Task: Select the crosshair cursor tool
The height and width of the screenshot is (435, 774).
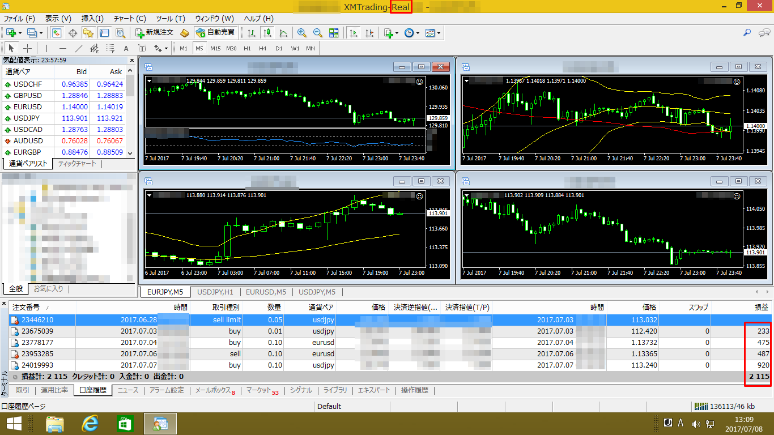Action: (27, 48)
